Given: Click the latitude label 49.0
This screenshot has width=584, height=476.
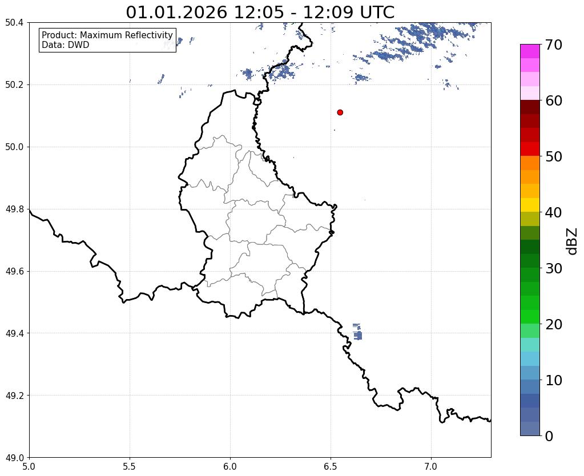Looking at the screenshot, I should [x=14, y=458].
